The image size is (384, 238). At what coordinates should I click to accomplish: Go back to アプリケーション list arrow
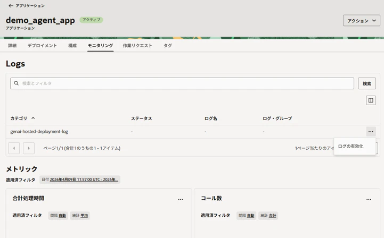tap(11, 6)
